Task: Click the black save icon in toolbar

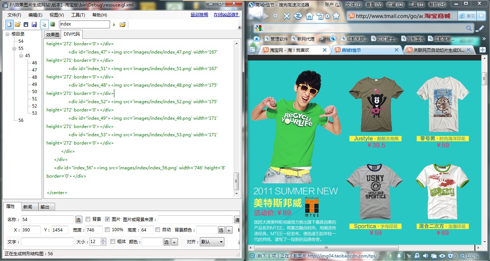Action: point(26,24)
